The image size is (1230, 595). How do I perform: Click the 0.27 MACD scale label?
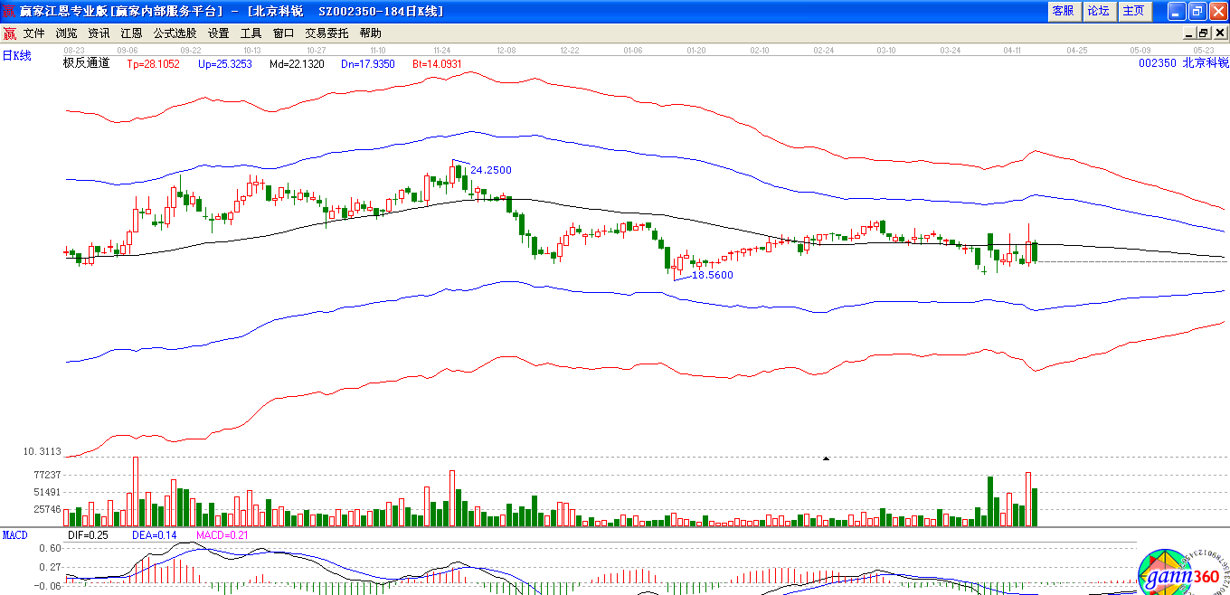point(51,567)
